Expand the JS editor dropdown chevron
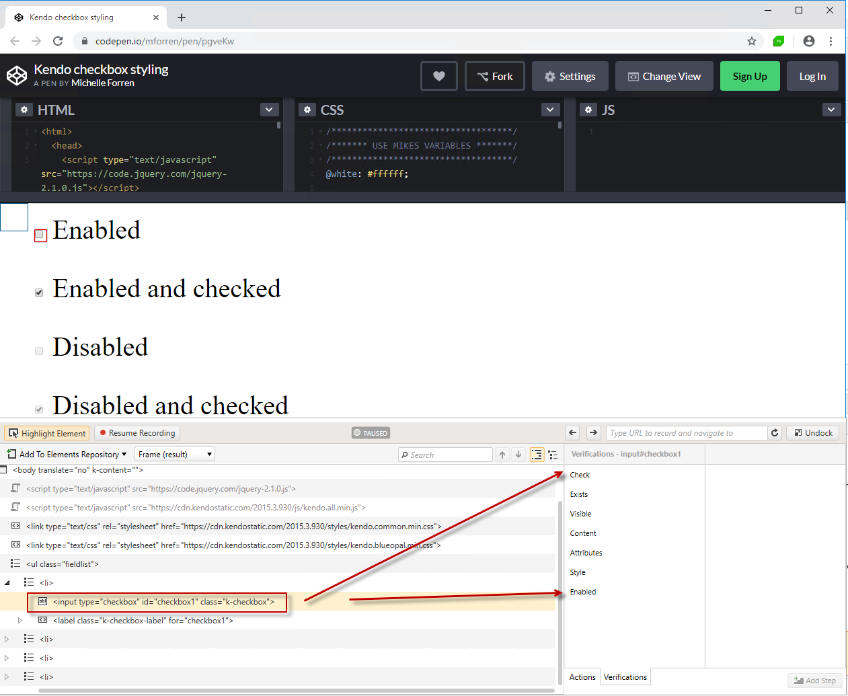The height and width of the screenshot is (696, 848). pos(831,110)
